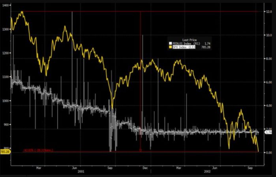Select the FEDL01 Index legend entry
276x177 pixels.
186,43
